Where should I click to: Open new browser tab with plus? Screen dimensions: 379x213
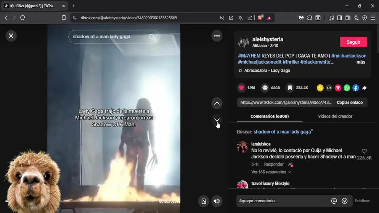tap(74, 6)
